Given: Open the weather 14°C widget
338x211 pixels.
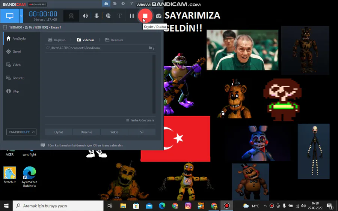Looking at the screenshot, I should (251, 206).
